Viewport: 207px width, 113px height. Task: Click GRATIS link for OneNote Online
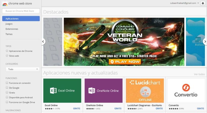point(118,108)
